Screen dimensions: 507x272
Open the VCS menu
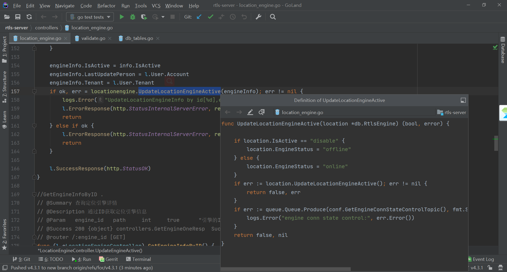[156, 6]
